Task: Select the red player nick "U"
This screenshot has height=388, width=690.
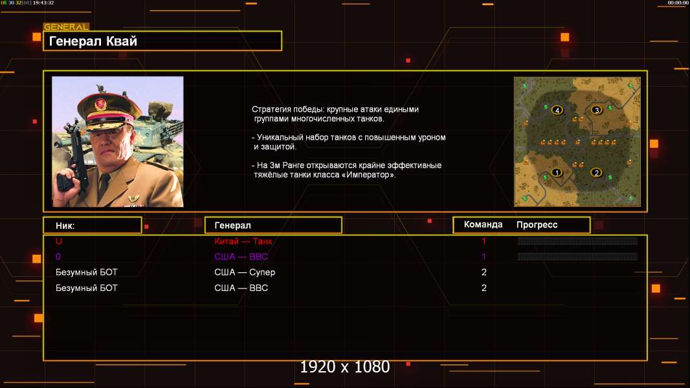Action: pos(58,241)
